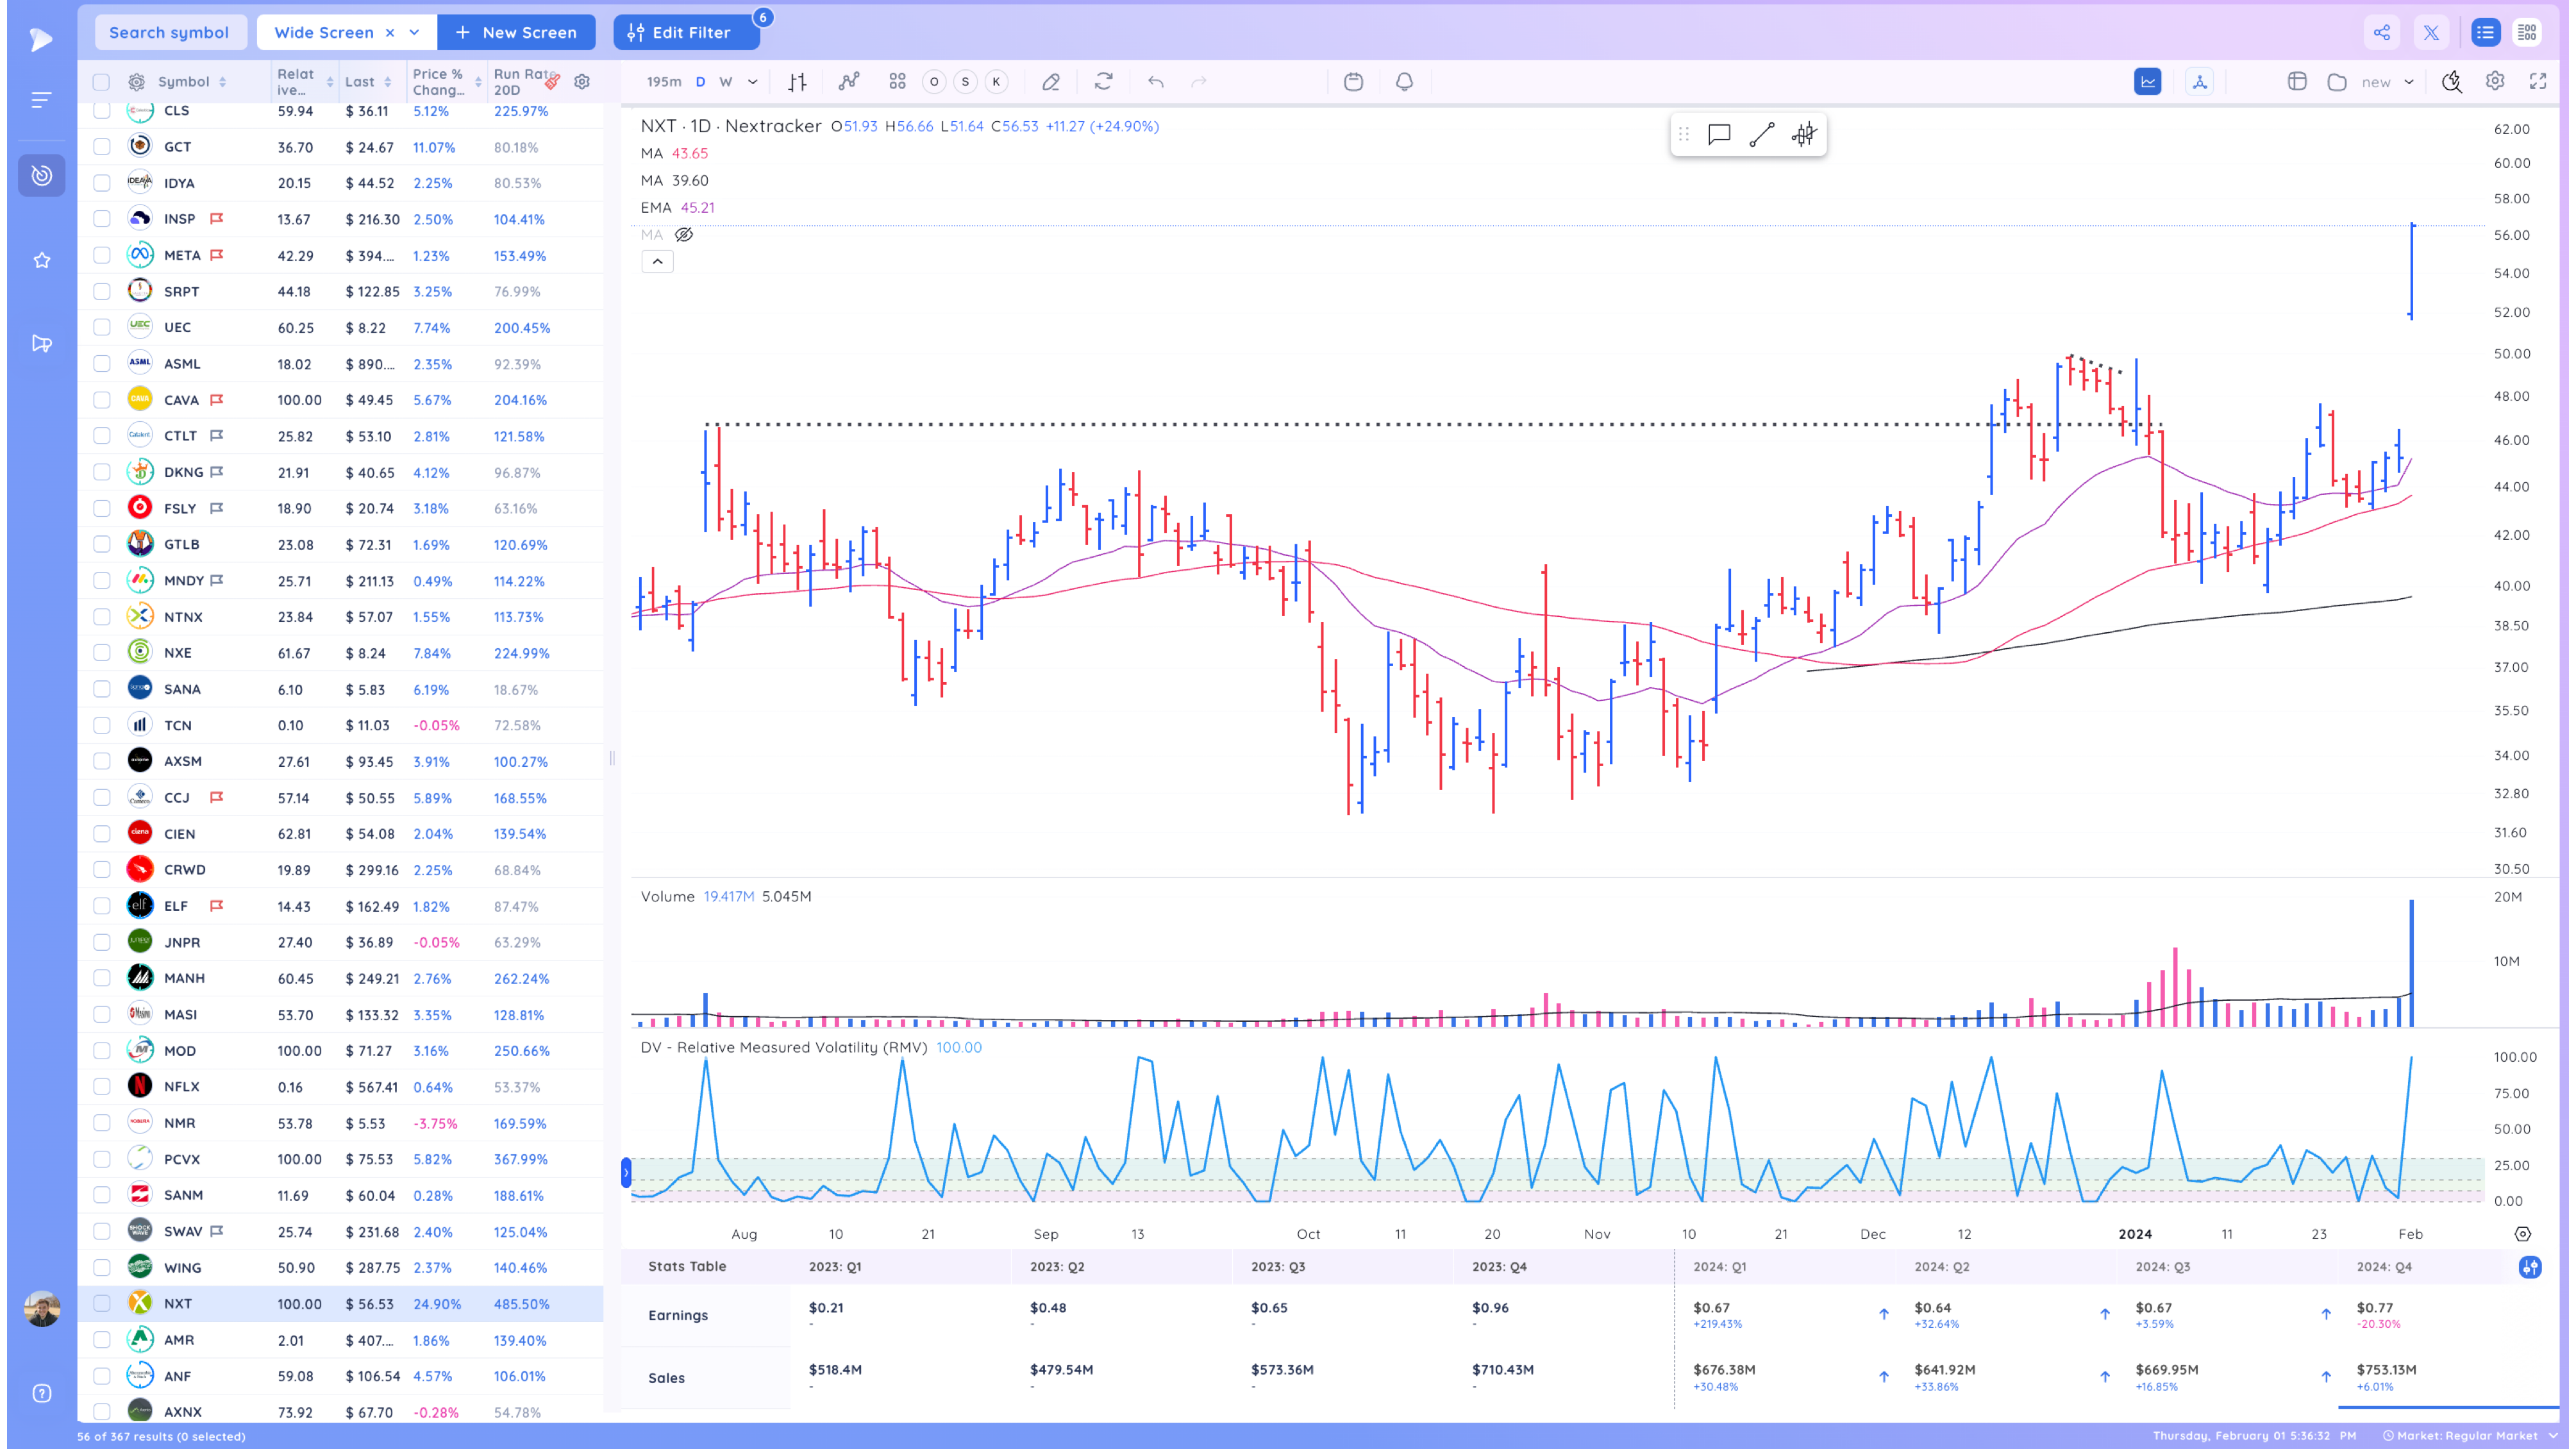This screenshot has width=2576, height=1449.
Task: Enter fullscreen chart mode
Action: pyautogui.click(x=2538, y=82)
